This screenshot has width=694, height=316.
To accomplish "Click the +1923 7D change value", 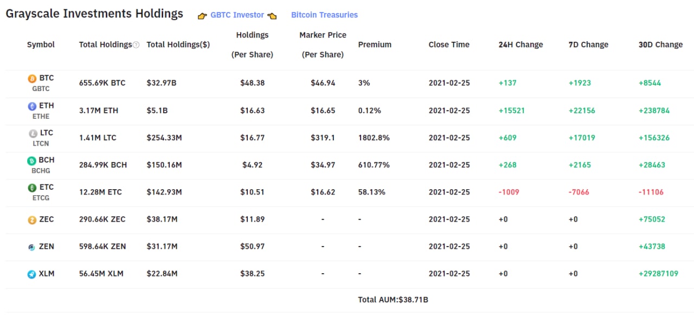I will (x=580, y=83).
